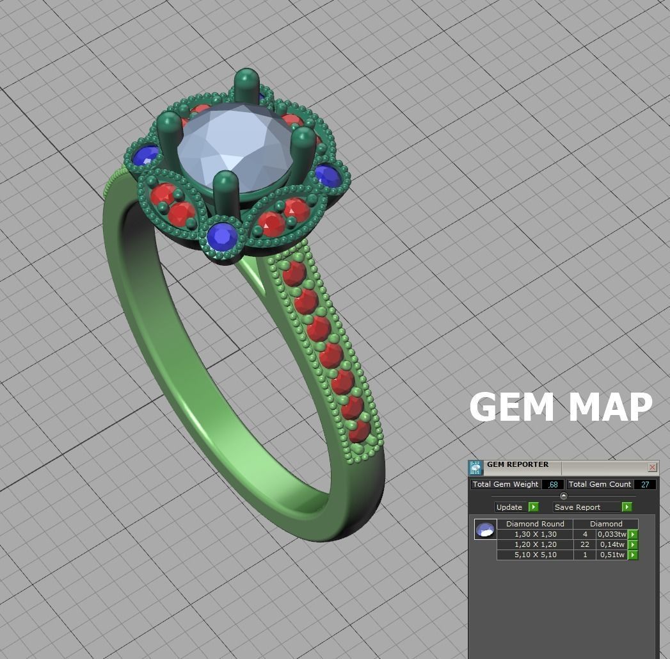Screen dimensions: 670x659
Task: Click the green arrow for the 1,20 X 1,20 row
Action: click(633, 544)
